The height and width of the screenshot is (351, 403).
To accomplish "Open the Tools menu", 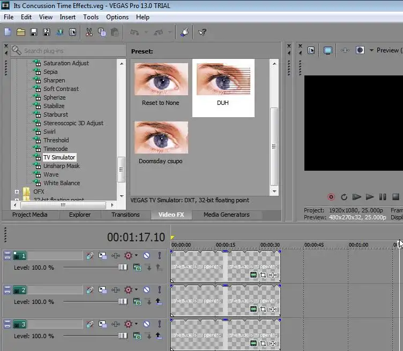I will (x=91, y=17).
